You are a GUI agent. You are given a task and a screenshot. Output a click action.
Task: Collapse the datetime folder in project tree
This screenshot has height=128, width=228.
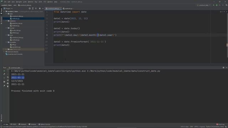(x=6, y=21)
